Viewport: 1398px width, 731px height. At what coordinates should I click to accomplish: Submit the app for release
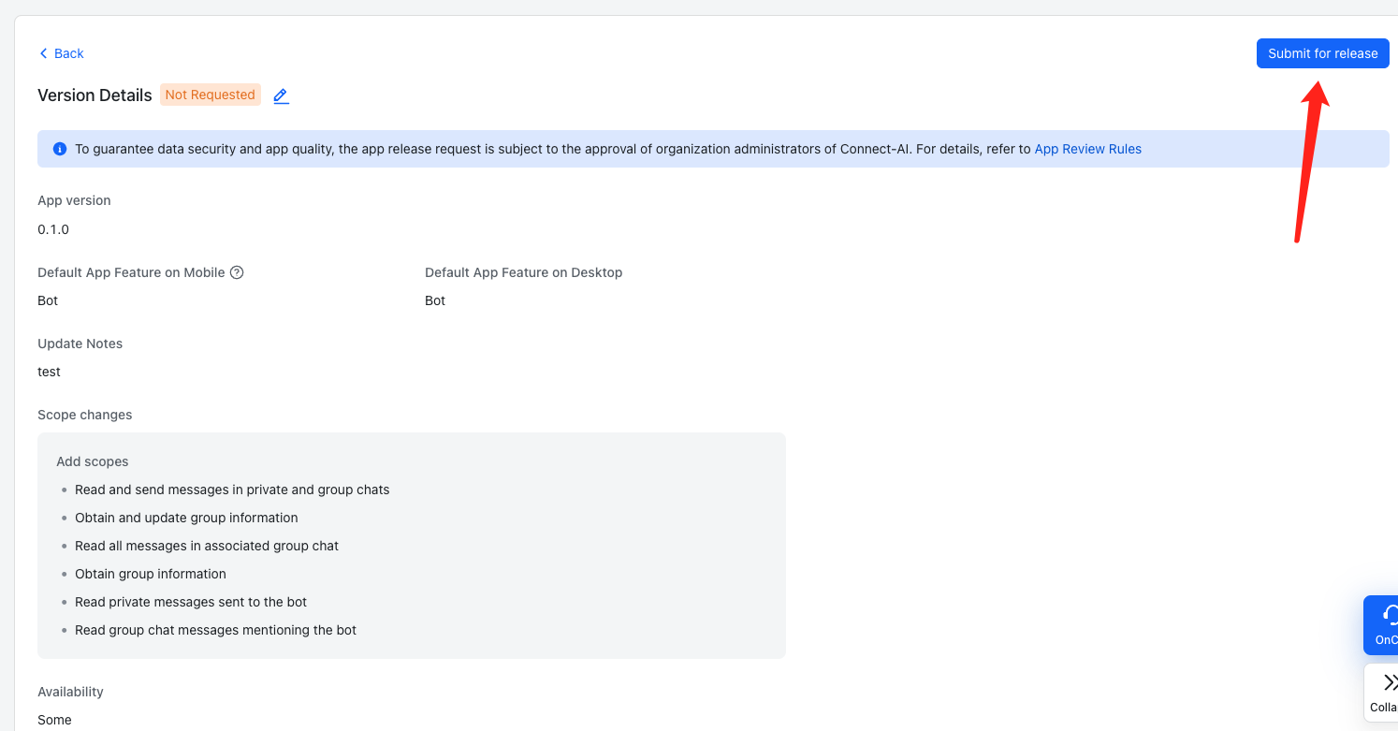1322,53
